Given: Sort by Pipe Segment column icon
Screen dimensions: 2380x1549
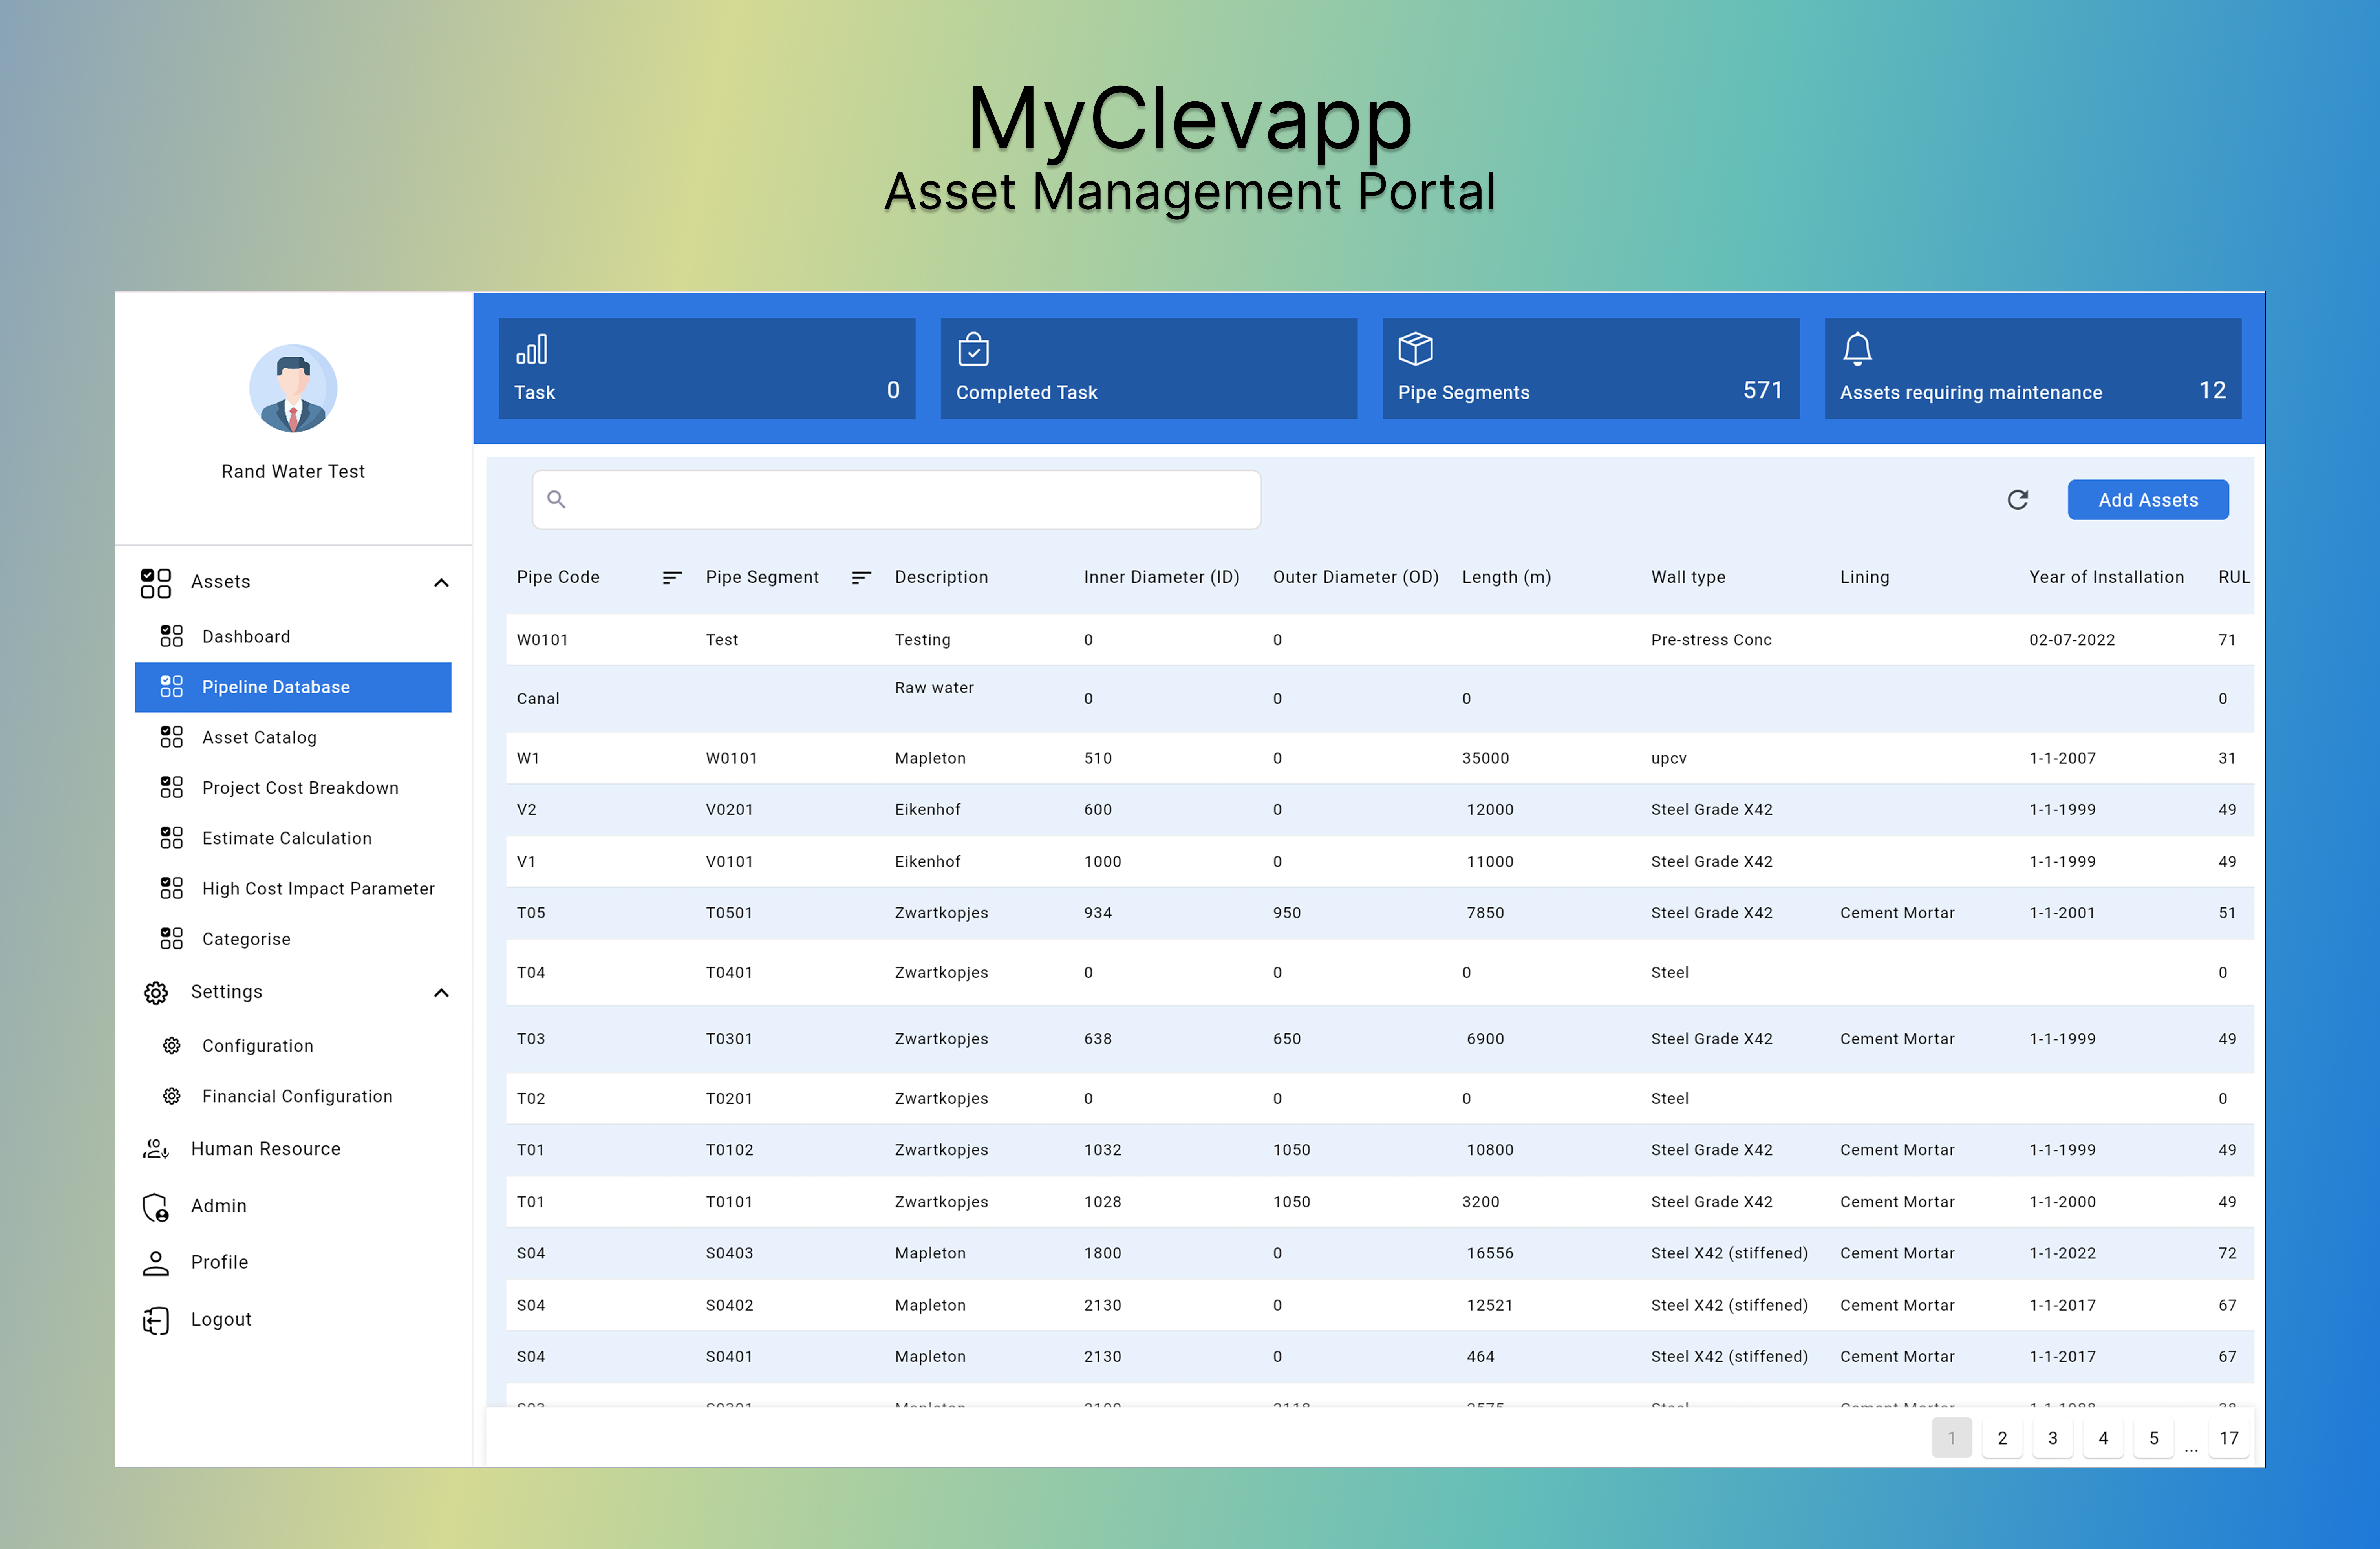Looking at the screenshot, I should click(x=861, y=577).
